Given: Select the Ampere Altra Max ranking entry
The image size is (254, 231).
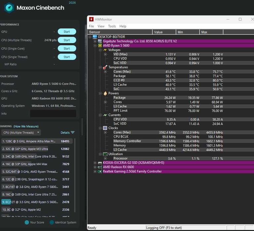Looking at the screenshot, I should (37, 141).
